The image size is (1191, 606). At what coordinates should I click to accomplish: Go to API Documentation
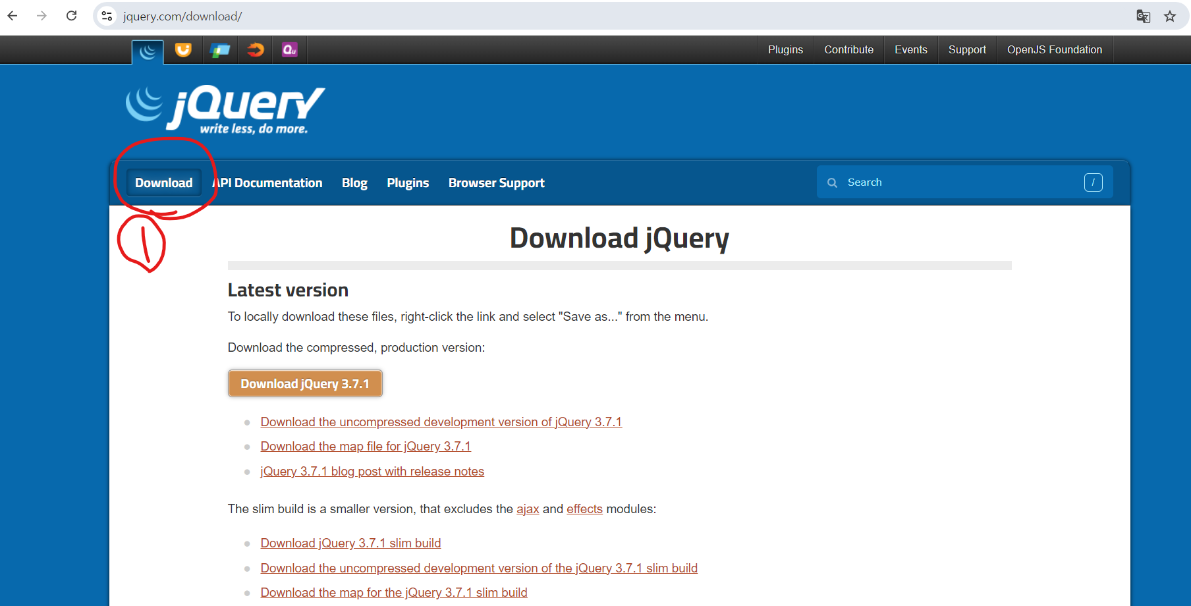coord(267,182)
